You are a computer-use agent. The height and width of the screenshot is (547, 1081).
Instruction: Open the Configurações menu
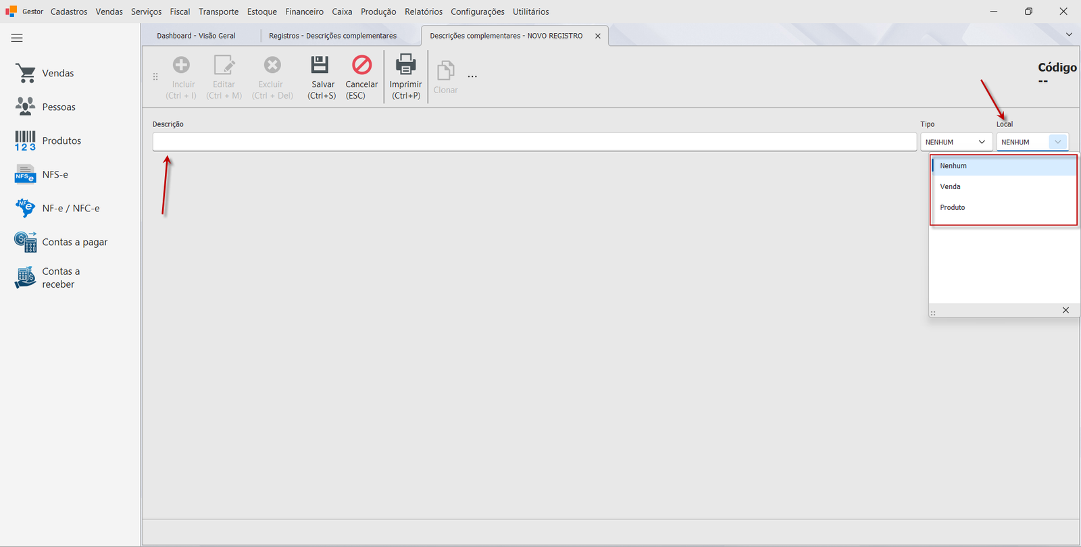click(x=478, y=11)
